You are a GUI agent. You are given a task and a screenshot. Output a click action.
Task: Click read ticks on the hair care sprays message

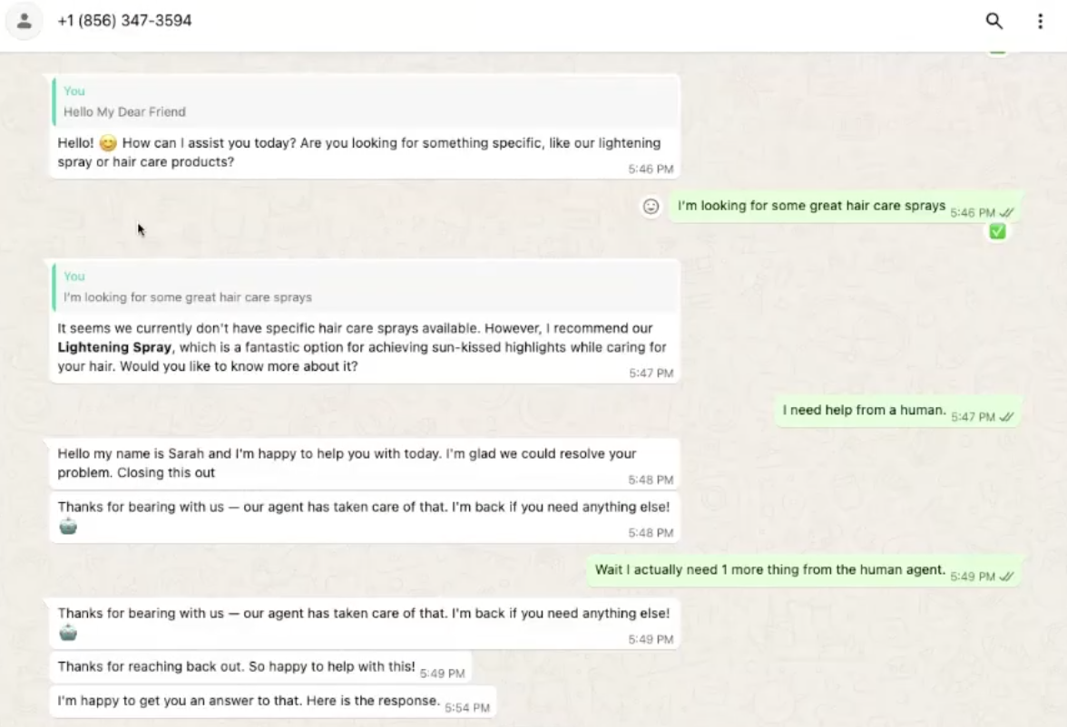point(1006,212)
